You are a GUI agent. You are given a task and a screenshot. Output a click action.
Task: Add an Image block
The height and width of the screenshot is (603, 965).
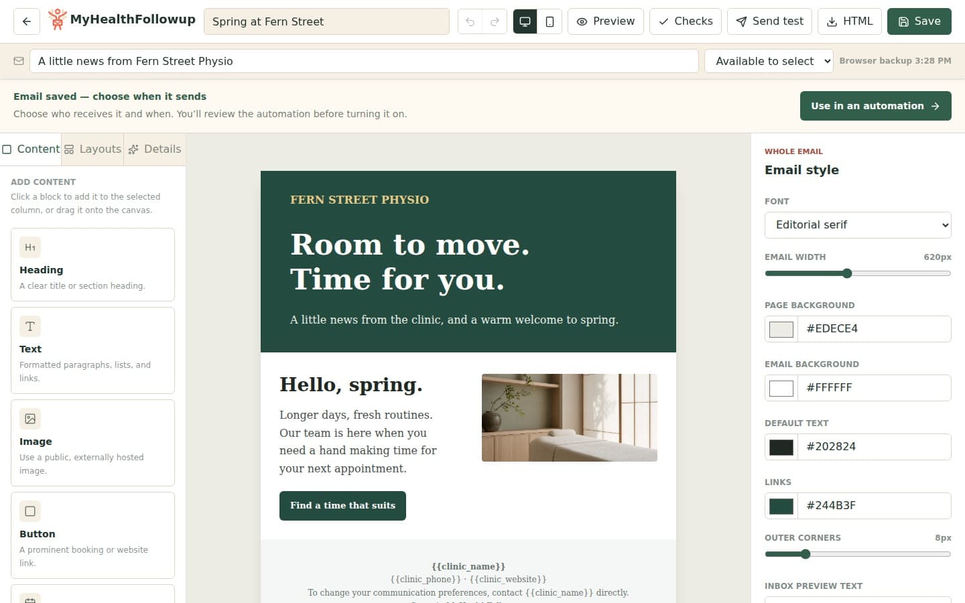click(92, 443)
